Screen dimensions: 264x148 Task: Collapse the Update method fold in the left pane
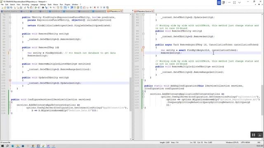[10, 80]
